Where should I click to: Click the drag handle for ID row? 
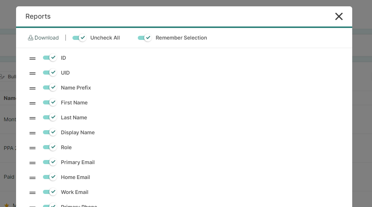[32, 59]
